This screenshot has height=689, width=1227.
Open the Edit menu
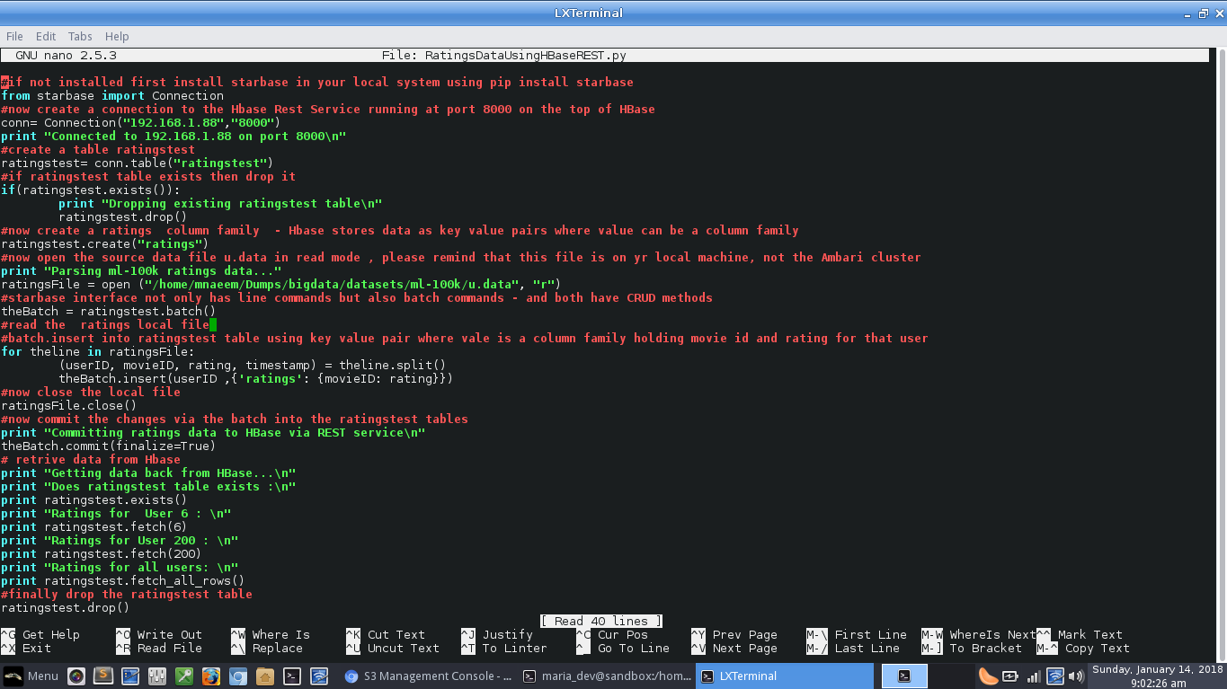tap(46, 36)
